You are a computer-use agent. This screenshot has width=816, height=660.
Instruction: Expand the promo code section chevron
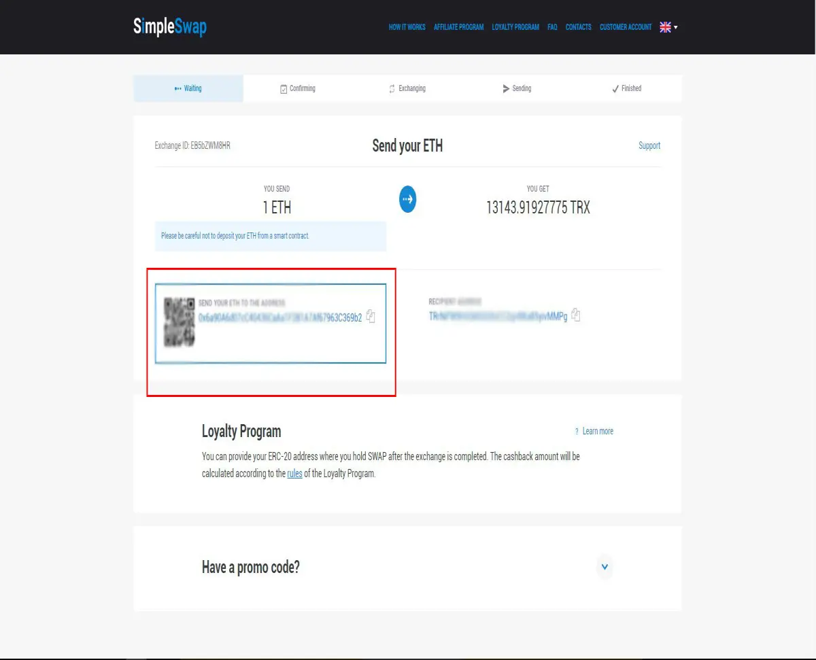pos(605,566)
